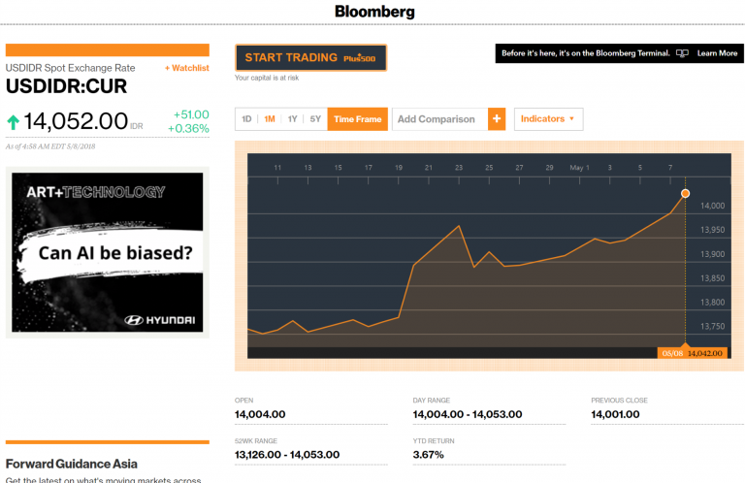Add USDIDR to Watchlist
Viewport: 745px width, 483px height.
[x=186, y=68]
